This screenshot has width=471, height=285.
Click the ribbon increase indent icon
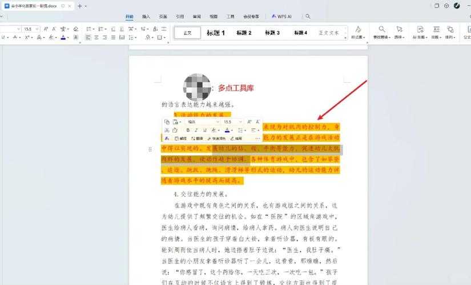click(x=122, y=29)
